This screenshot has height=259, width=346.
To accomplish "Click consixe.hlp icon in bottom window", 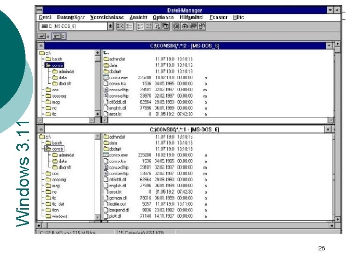I will (x=106, y=173).
